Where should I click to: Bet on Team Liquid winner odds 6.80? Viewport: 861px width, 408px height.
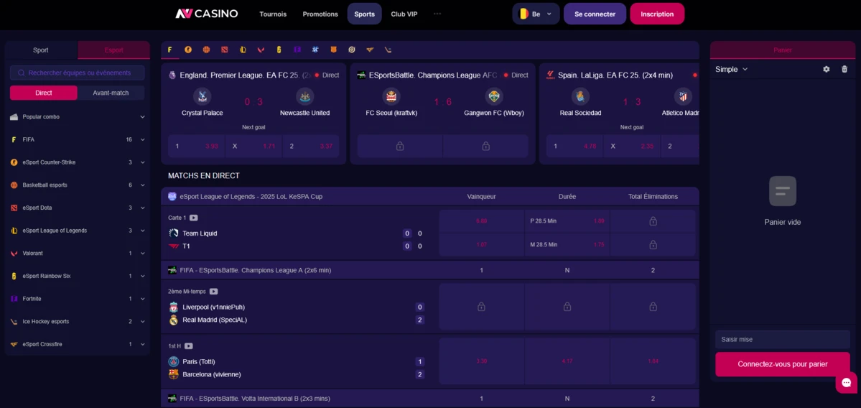coord(482,221)
